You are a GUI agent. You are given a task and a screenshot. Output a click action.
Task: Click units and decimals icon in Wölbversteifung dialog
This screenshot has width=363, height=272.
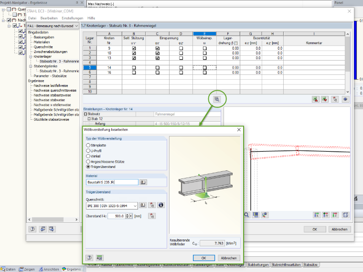[99, 258]
